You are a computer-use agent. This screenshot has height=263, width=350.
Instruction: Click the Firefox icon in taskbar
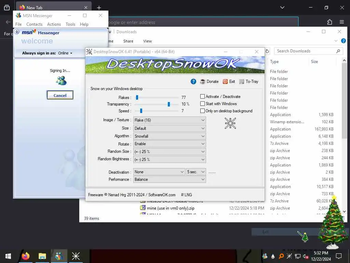[x=26, y=256]
